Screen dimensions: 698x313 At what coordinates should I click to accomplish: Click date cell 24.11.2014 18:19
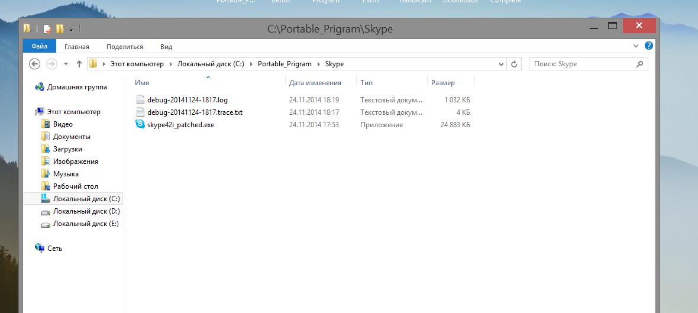pyautogui.click(x=314, y=100)
